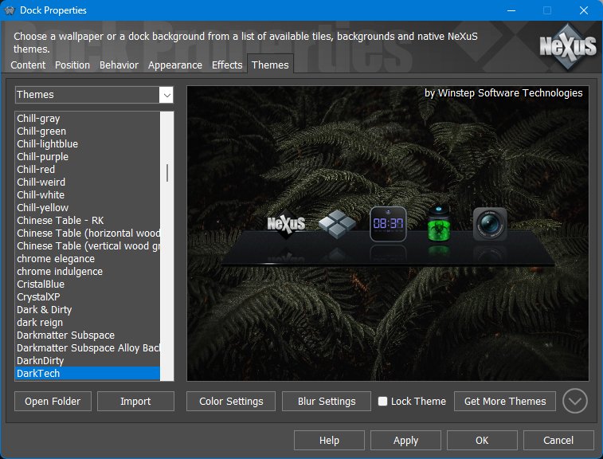Select Chinese Table (vertical wood theme

(x=88, y=245)
